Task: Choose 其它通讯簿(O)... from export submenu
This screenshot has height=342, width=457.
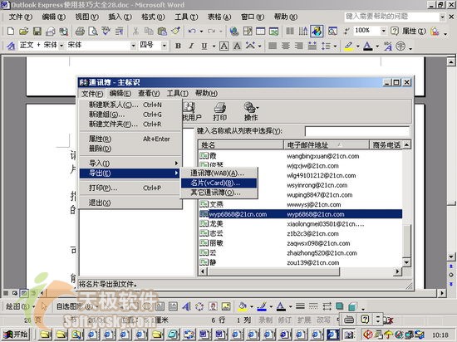Action: (219, 193)
